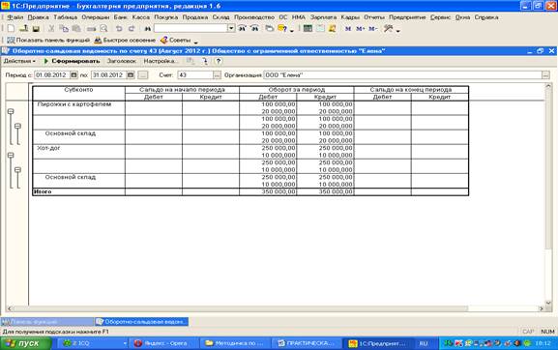
Task: Click the vertical scrollbar of the report
Action: (548, 194)
